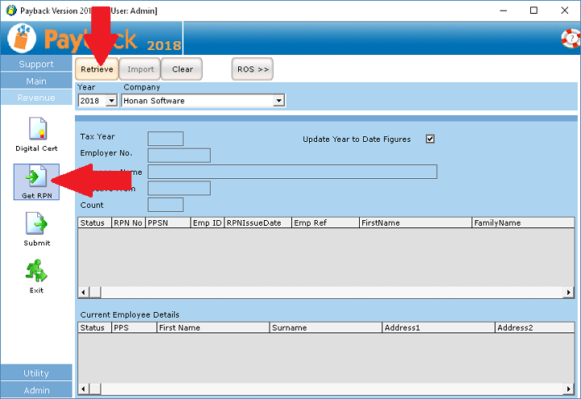Select the Get RPN icon
Screen dimensions: 581x399
click(36, 181)
